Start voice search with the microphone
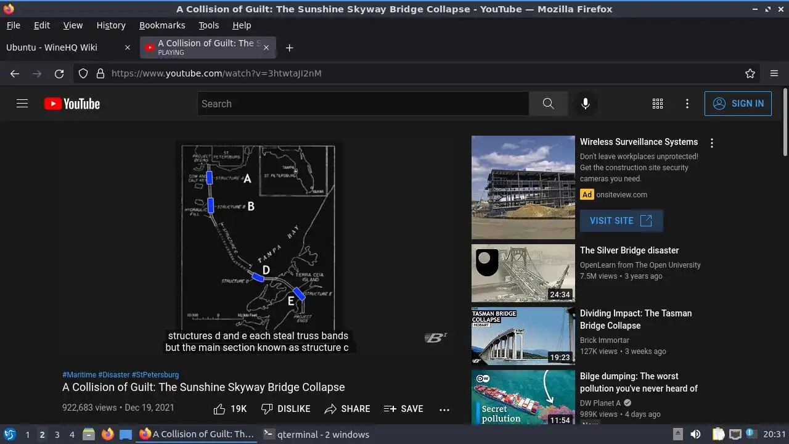789x444 pixels. [586, 104]
